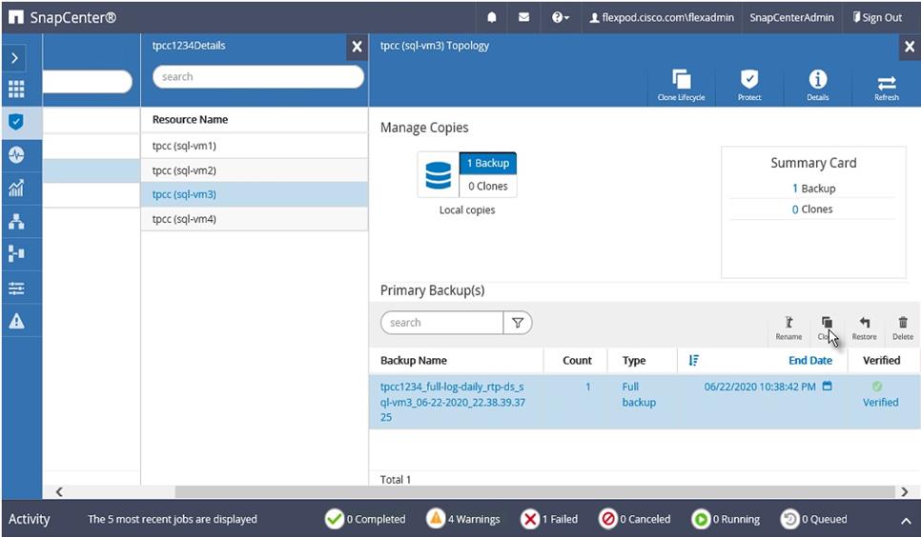
Task: Click the Protect shield toolbar icon
Action: click(x=749, y=85)
